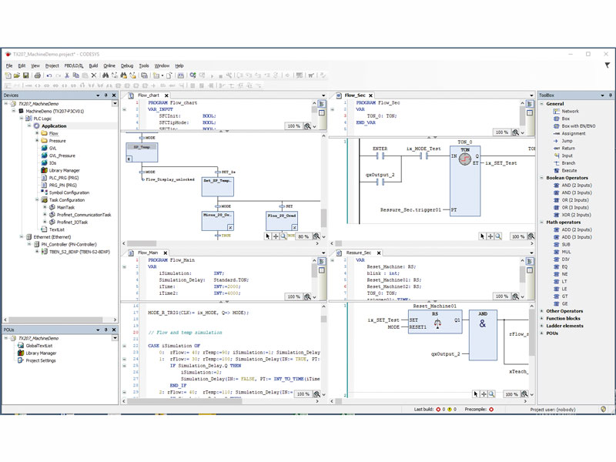
Task: Toggle the pin on the POUs panel
Action: pyautogui.click(x=106, y=330)
